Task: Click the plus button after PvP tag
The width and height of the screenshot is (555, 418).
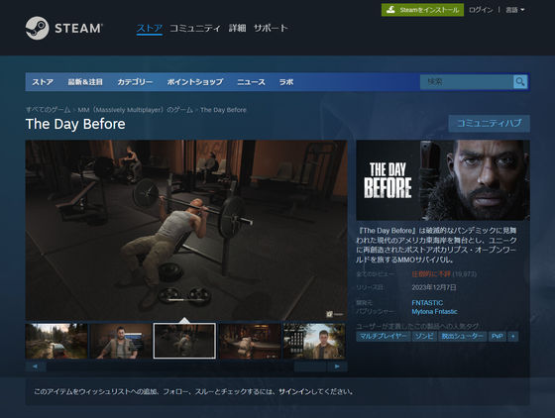Action: pos(513,337)
